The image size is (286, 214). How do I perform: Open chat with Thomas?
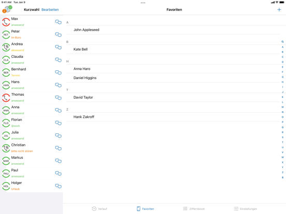pos(59,98)
